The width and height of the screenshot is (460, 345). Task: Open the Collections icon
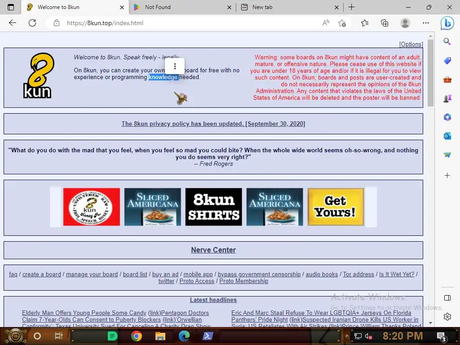pyautogui.click(x=385, y=23)
